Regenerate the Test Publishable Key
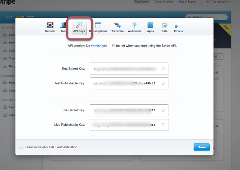Viewport: 240px width, 170px height. point(163,83)
